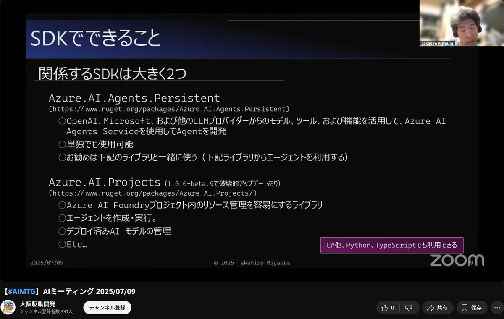Click the デプロイ済みAI モデルの管理 bullet

pos(115,231)
